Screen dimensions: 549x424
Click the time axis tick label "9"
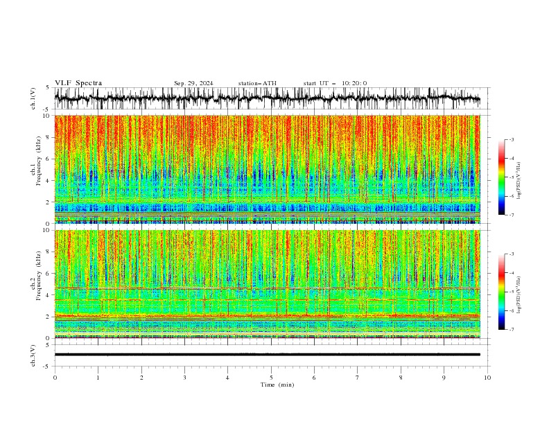tap(444, 378)
